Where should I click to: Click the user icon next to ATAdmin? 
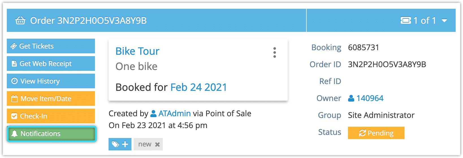coord(153,113)
